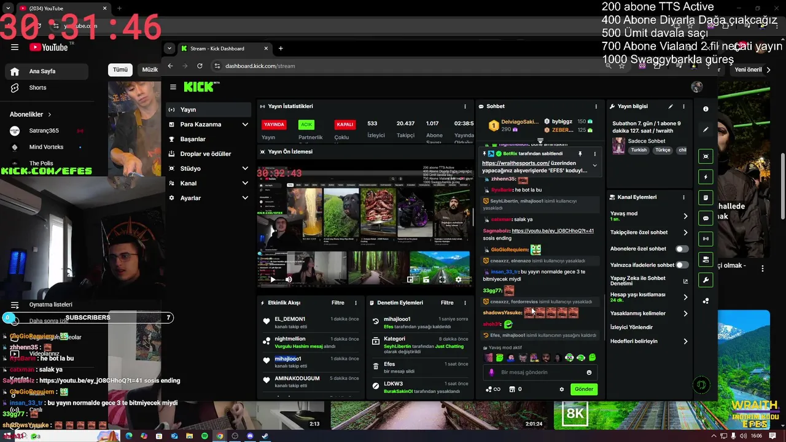Click the user avatar in Kick header
Screen dimensions: 786x442
pyautogui.click(x=696, y=87)
